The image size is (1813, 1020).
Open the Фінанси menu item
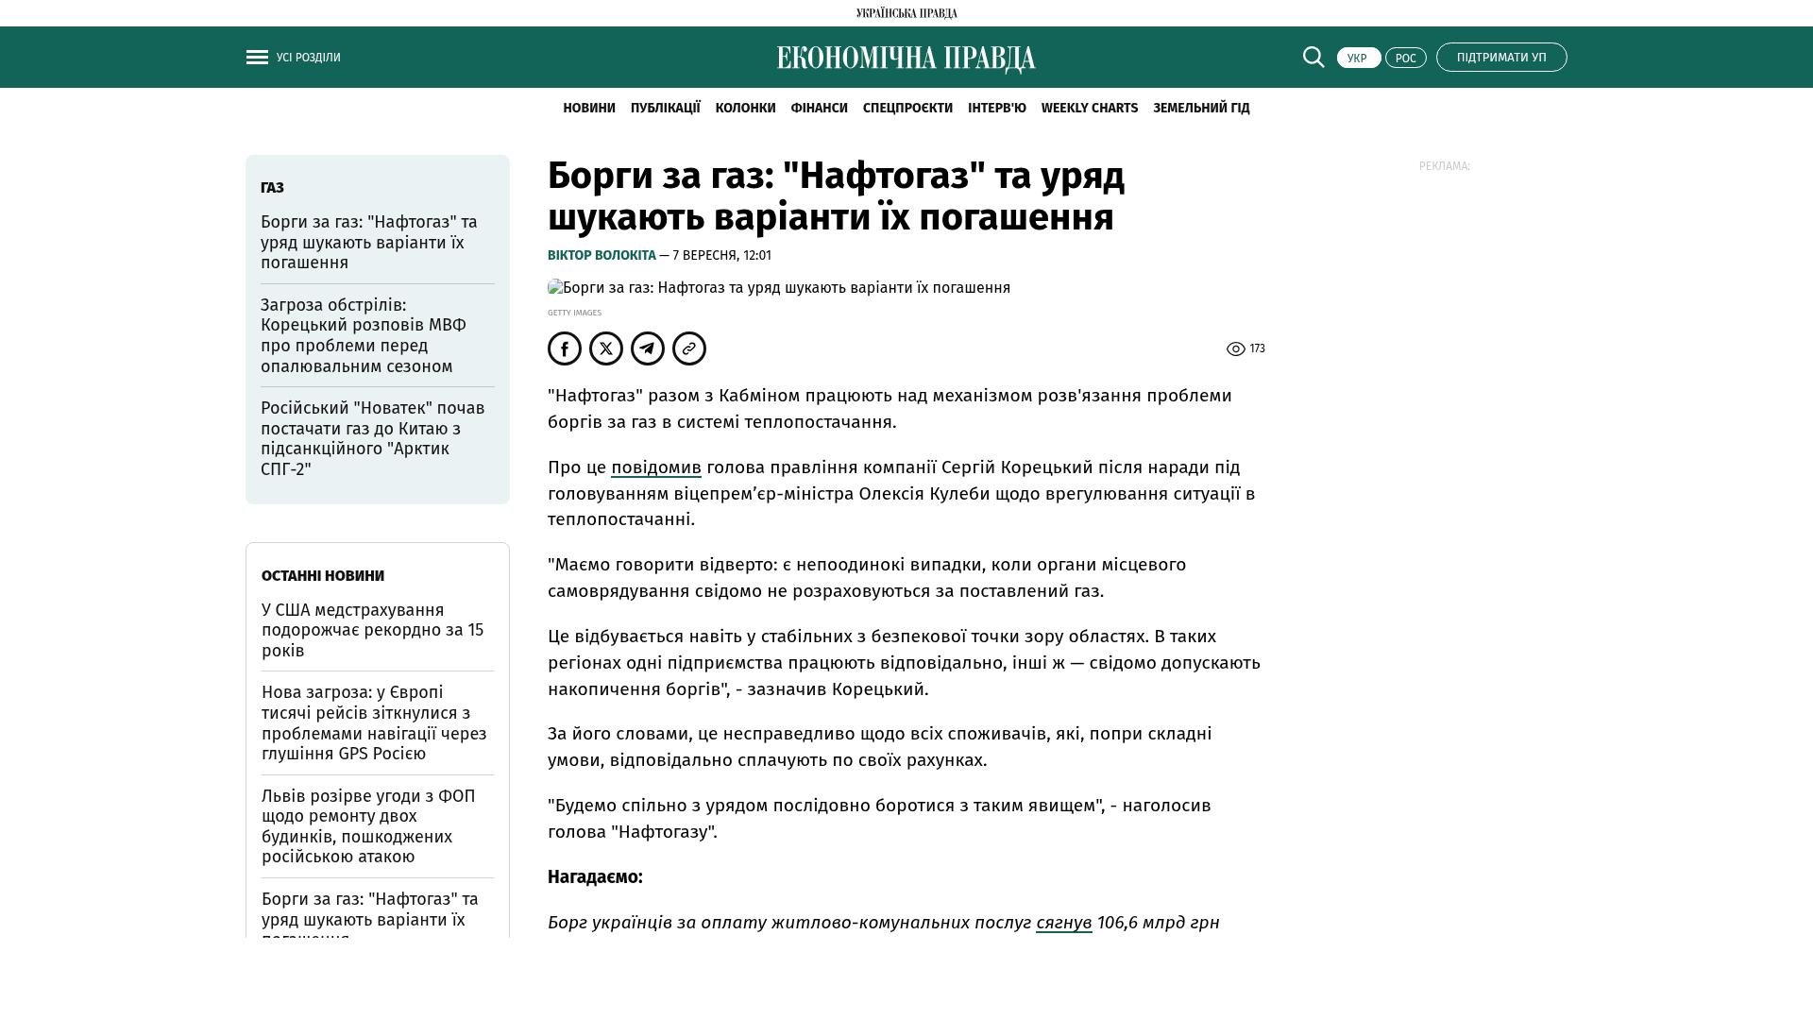click(819, 109)
